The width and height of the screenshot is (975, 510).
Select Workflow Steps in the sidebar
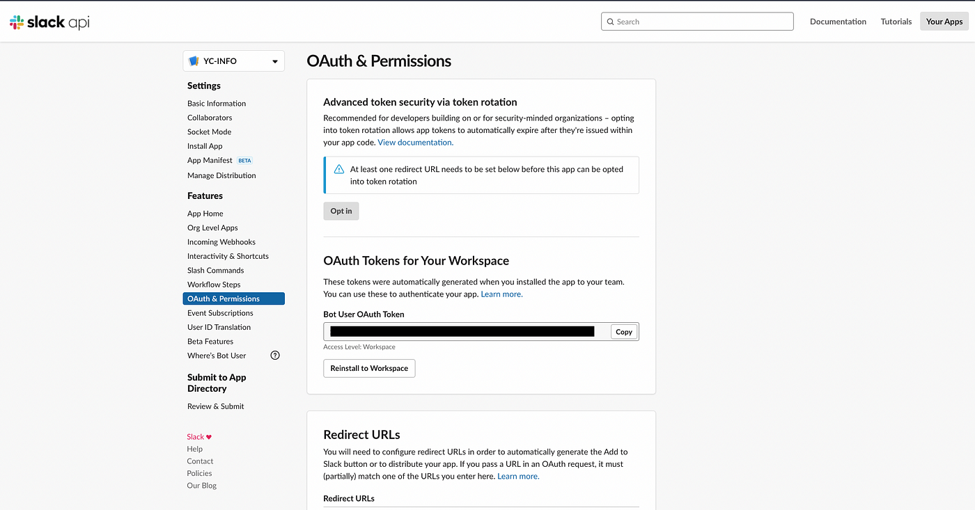pos(214,285)
